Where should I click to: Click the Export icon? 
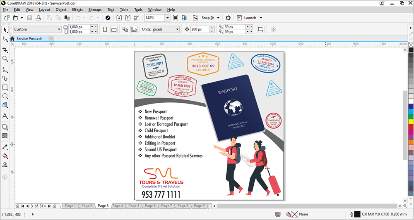click(x=128, y=18)
